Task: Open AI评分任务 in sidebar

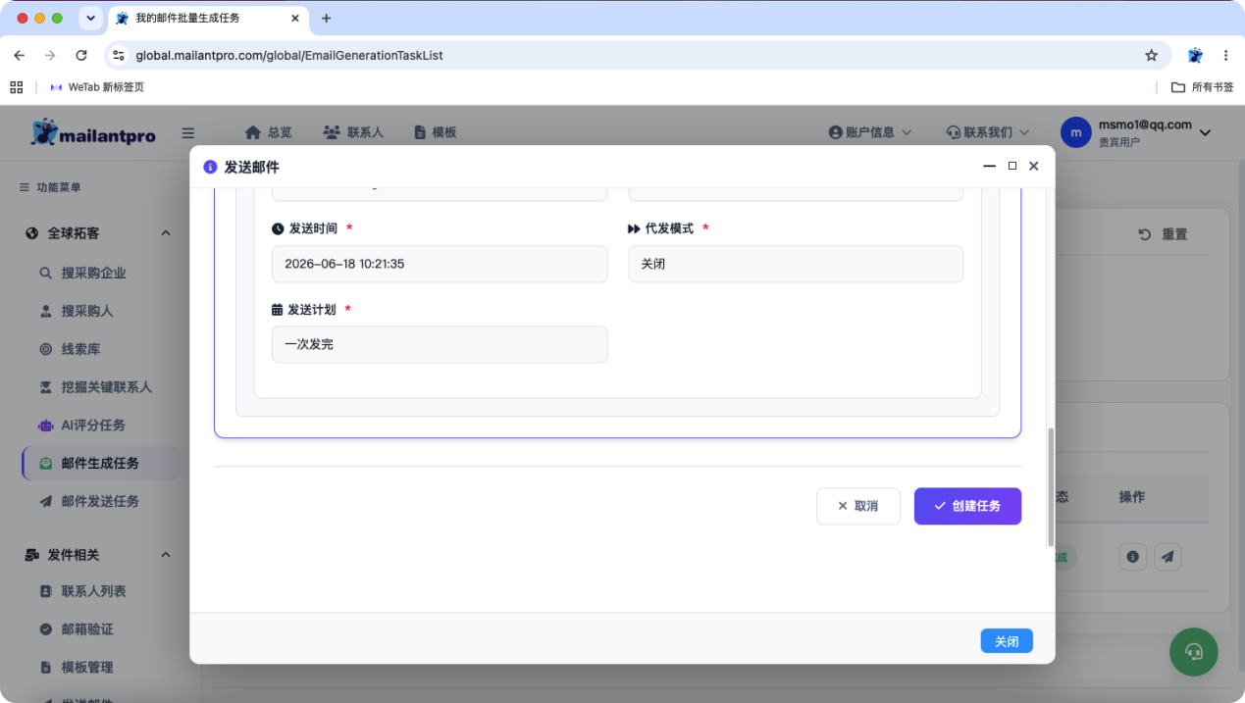Action: tap(93, 426)
